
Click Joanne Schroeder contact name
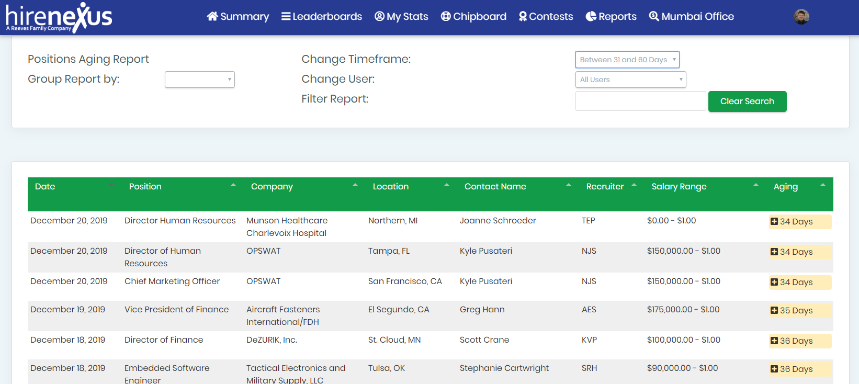498,221
